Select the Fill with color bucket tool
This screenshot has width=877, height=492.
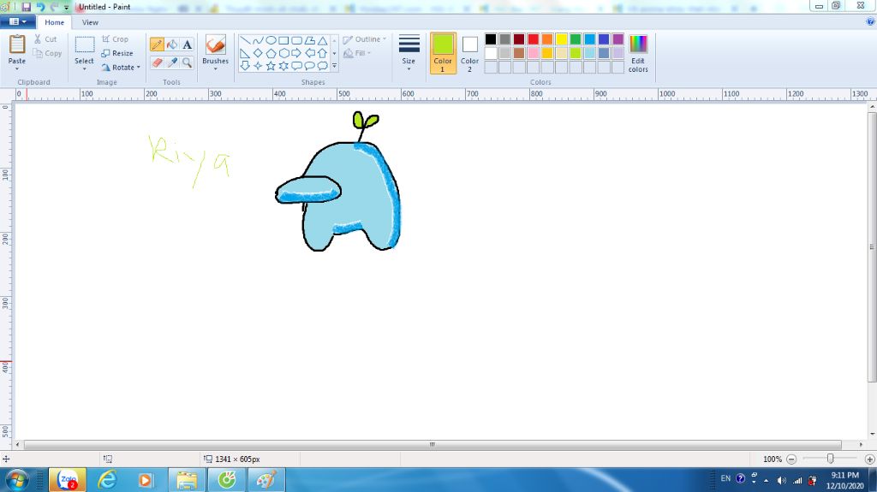(172, 44)
